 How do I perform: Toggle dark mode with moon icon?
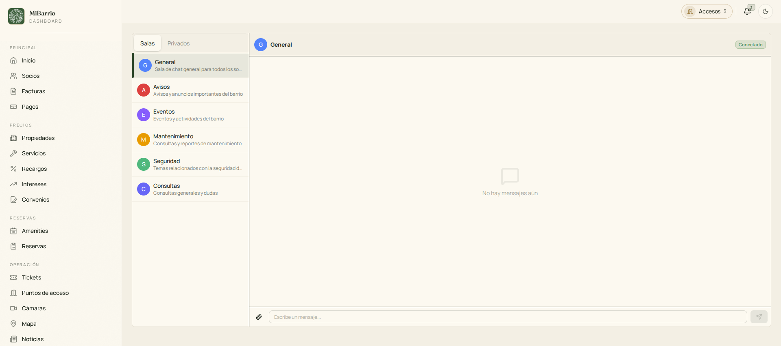(766, 11)
